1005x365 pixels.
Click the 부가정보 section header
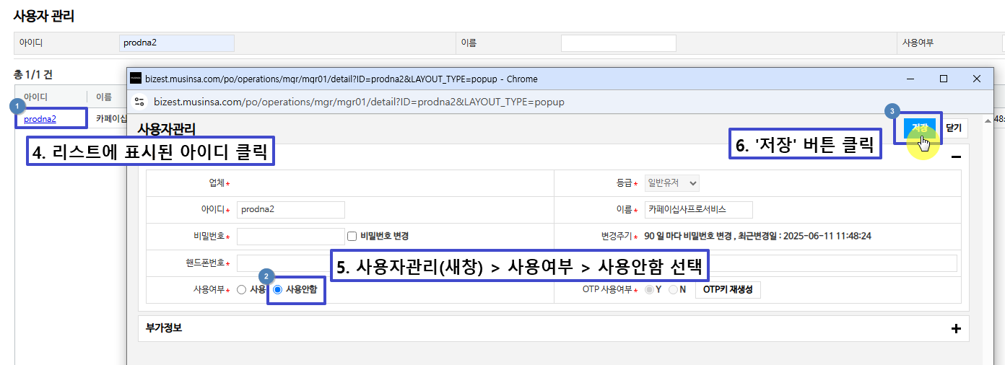click(x=553, y=328)
